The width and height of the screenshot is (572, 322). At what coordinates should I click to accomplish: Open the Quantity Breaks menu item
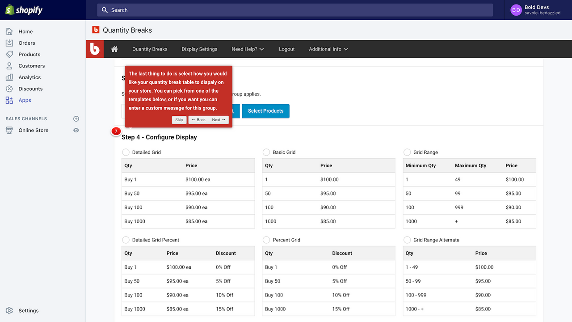(150, 49)
